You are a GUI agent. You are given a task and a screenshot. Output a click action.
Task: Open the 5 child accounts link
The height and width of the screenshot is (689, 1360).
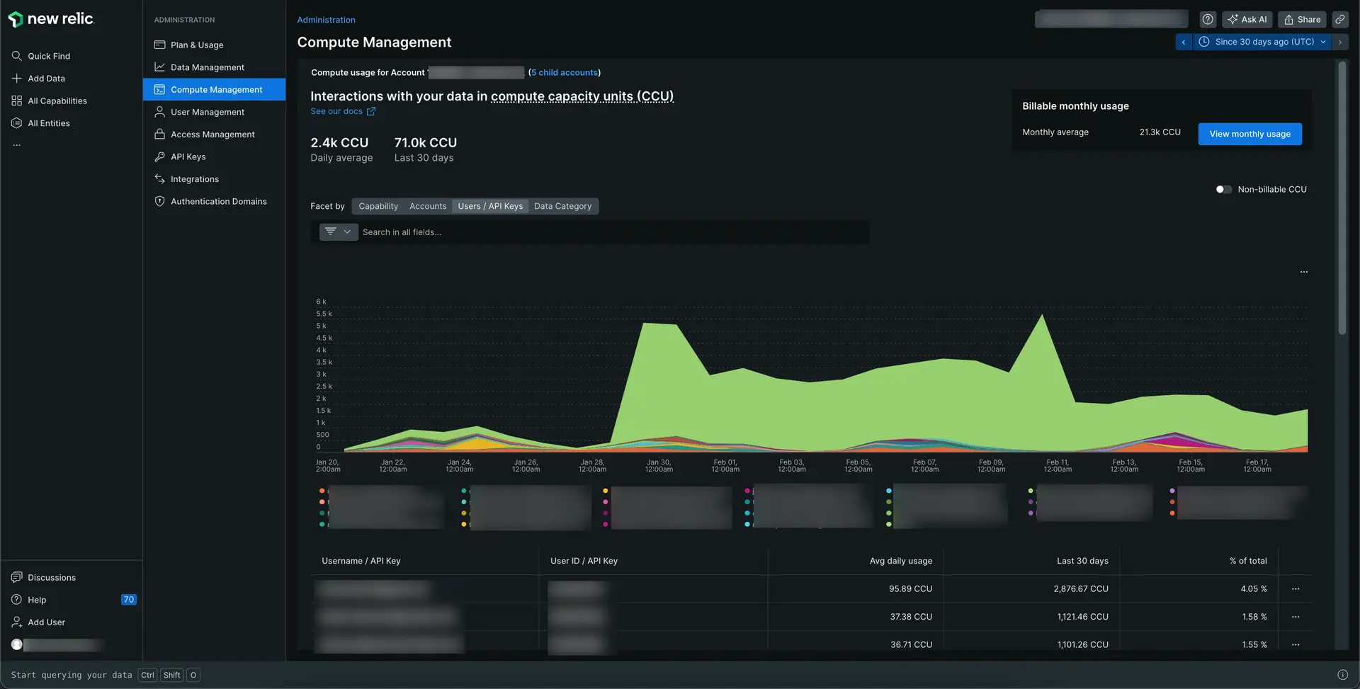tap(565, 72)
